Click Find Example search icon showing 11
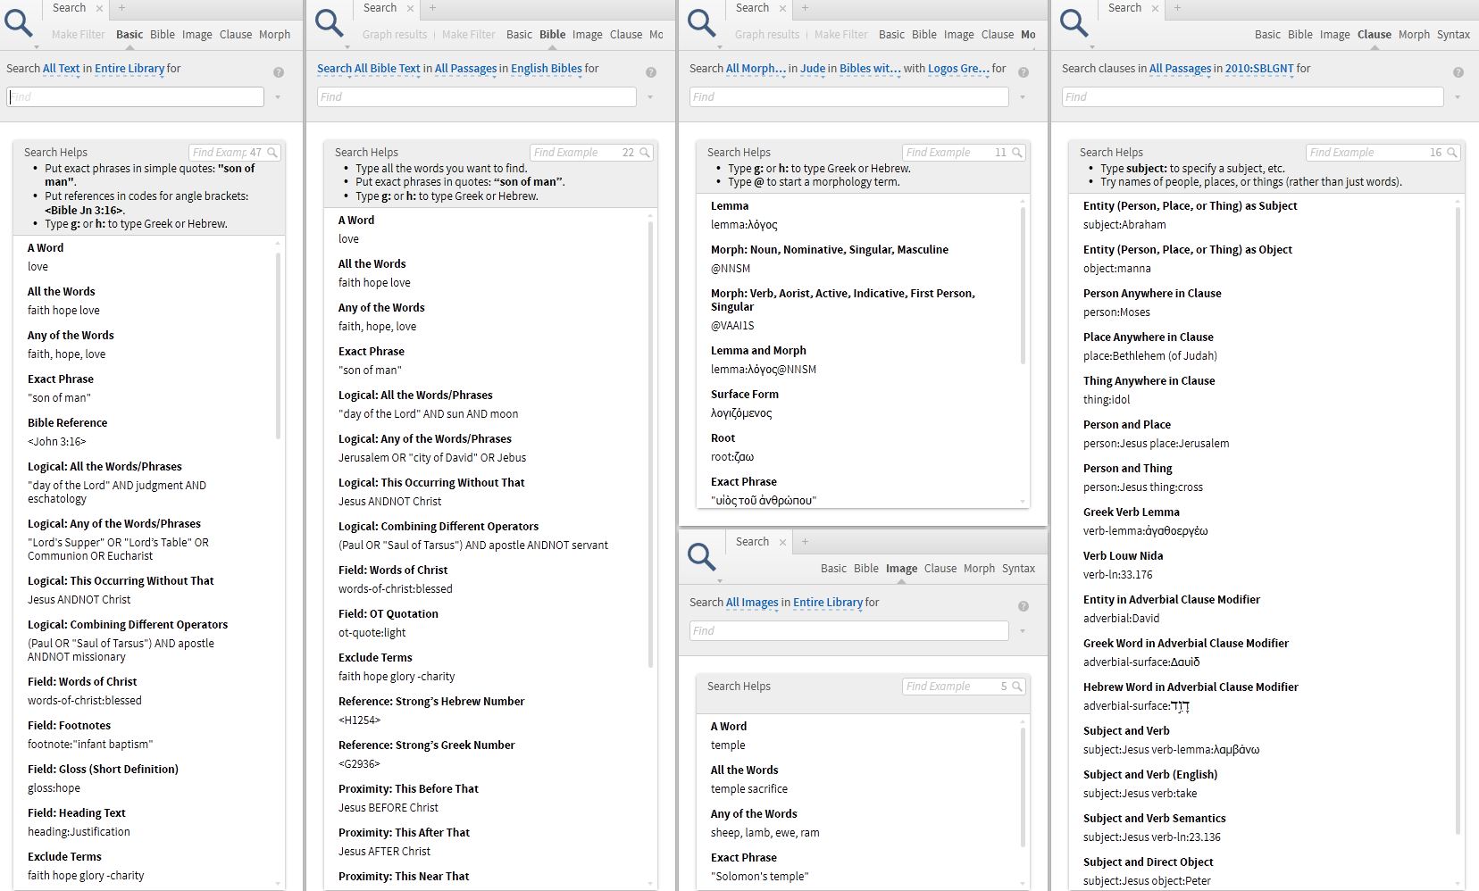Screen dimensions: 1479x891 click(1017, 153)
